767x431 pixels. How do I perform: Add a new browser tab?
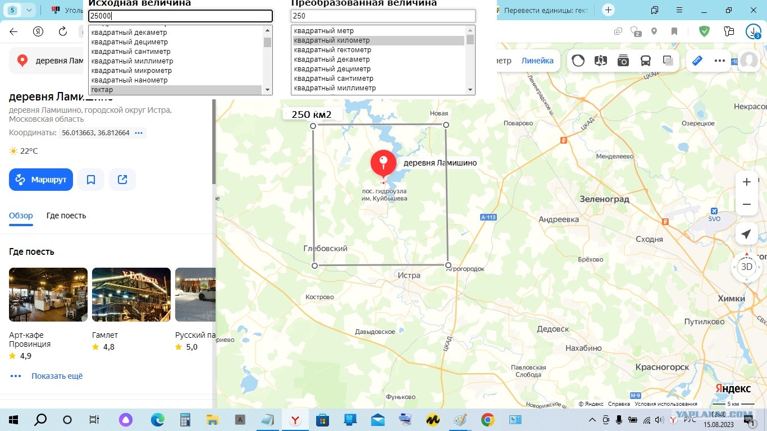[x=608, y=10]
